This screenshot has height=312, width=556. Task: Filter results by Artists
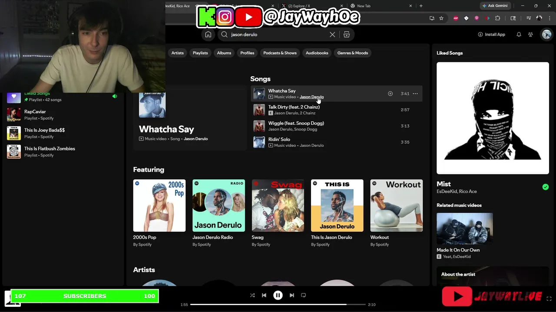(177, 53)
